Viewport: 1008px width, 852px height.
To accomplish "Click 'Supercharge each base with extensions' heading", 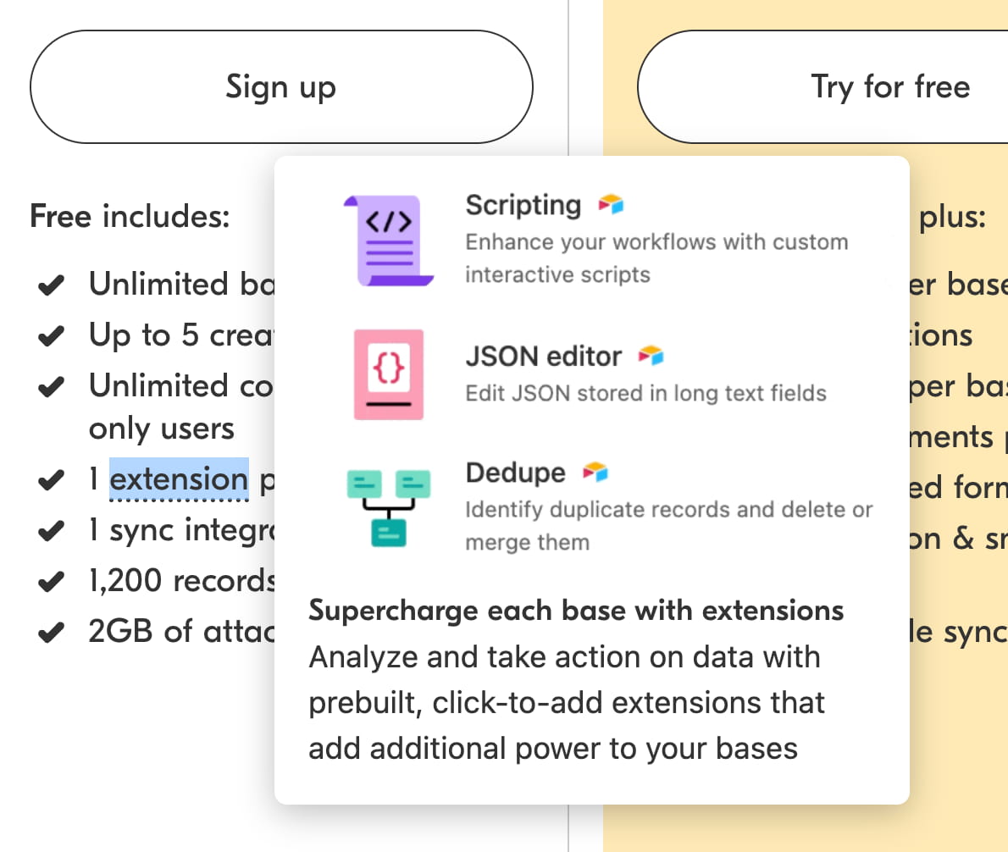I will coord(576,611).
